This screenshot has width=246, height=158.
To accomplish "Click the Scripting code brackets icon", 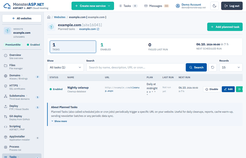I will 6,127.
